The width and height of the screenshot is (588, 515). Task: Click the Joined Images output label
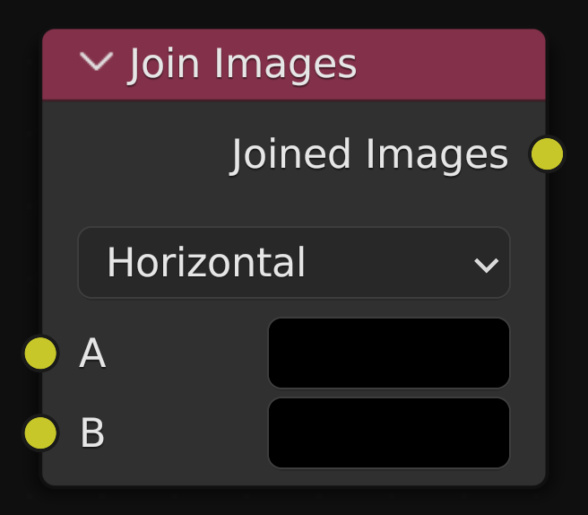(x=369, y=154)
